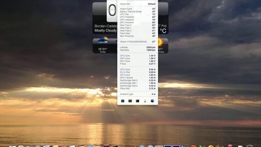Select GPU Heatsink reading 65°
Image resolution: width=261 pixels, height=147 pixels.
click(138, 22)
